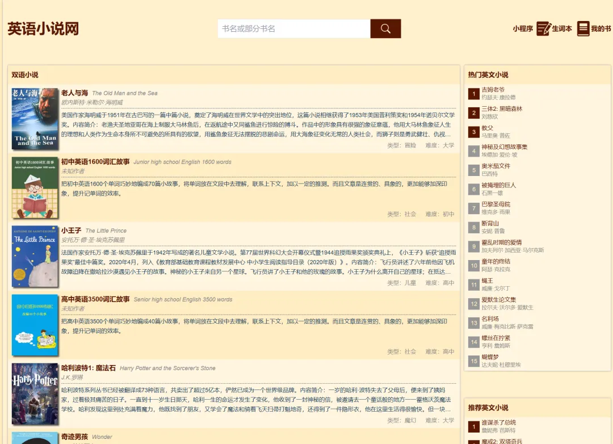Click rank badge 8 beside 断背山
The image size is (613, 444).
474,227
